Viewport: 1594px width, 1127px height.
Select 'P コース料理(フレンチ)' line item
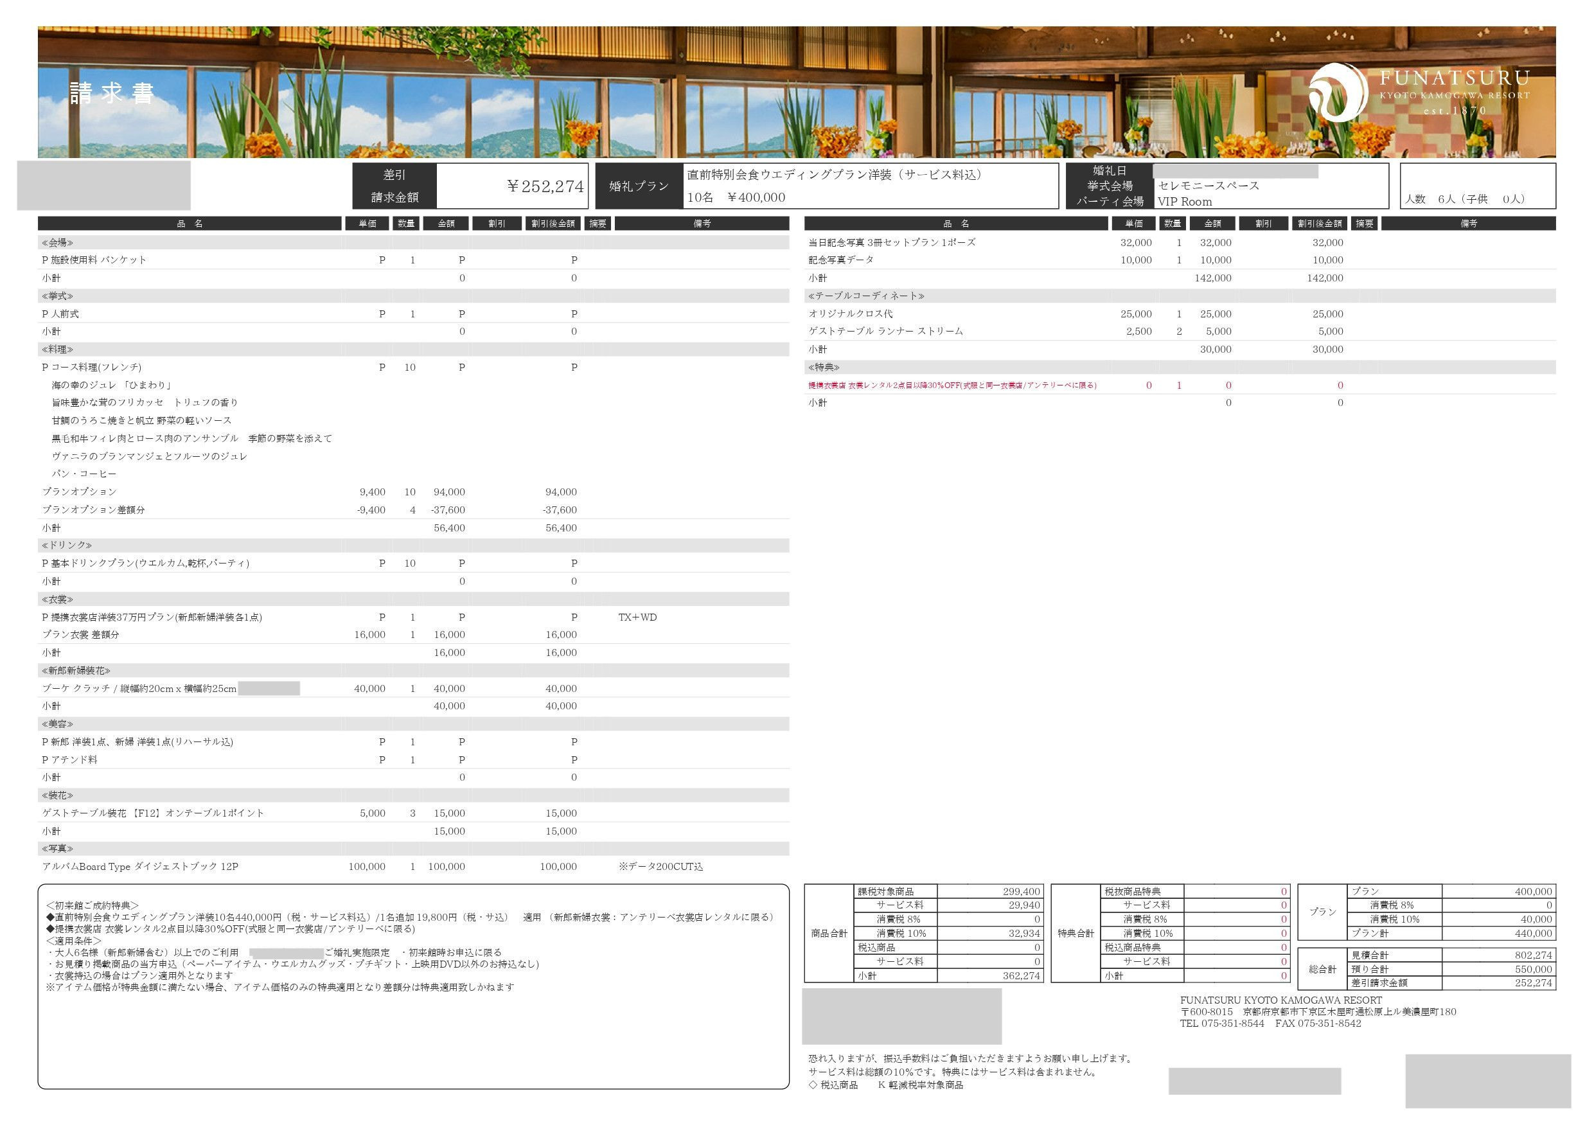tap(92, 367)
